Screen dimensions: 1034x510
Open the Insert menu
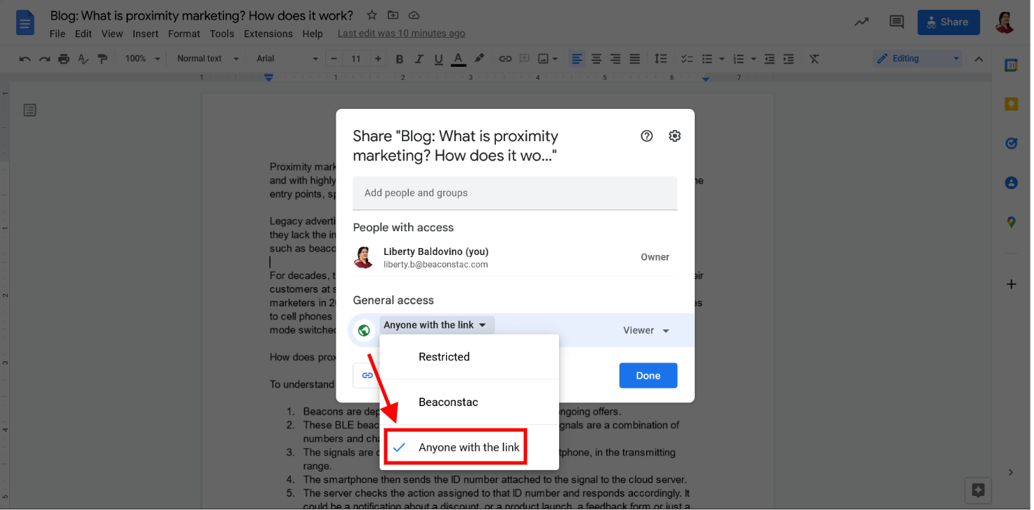coord(145,34)
